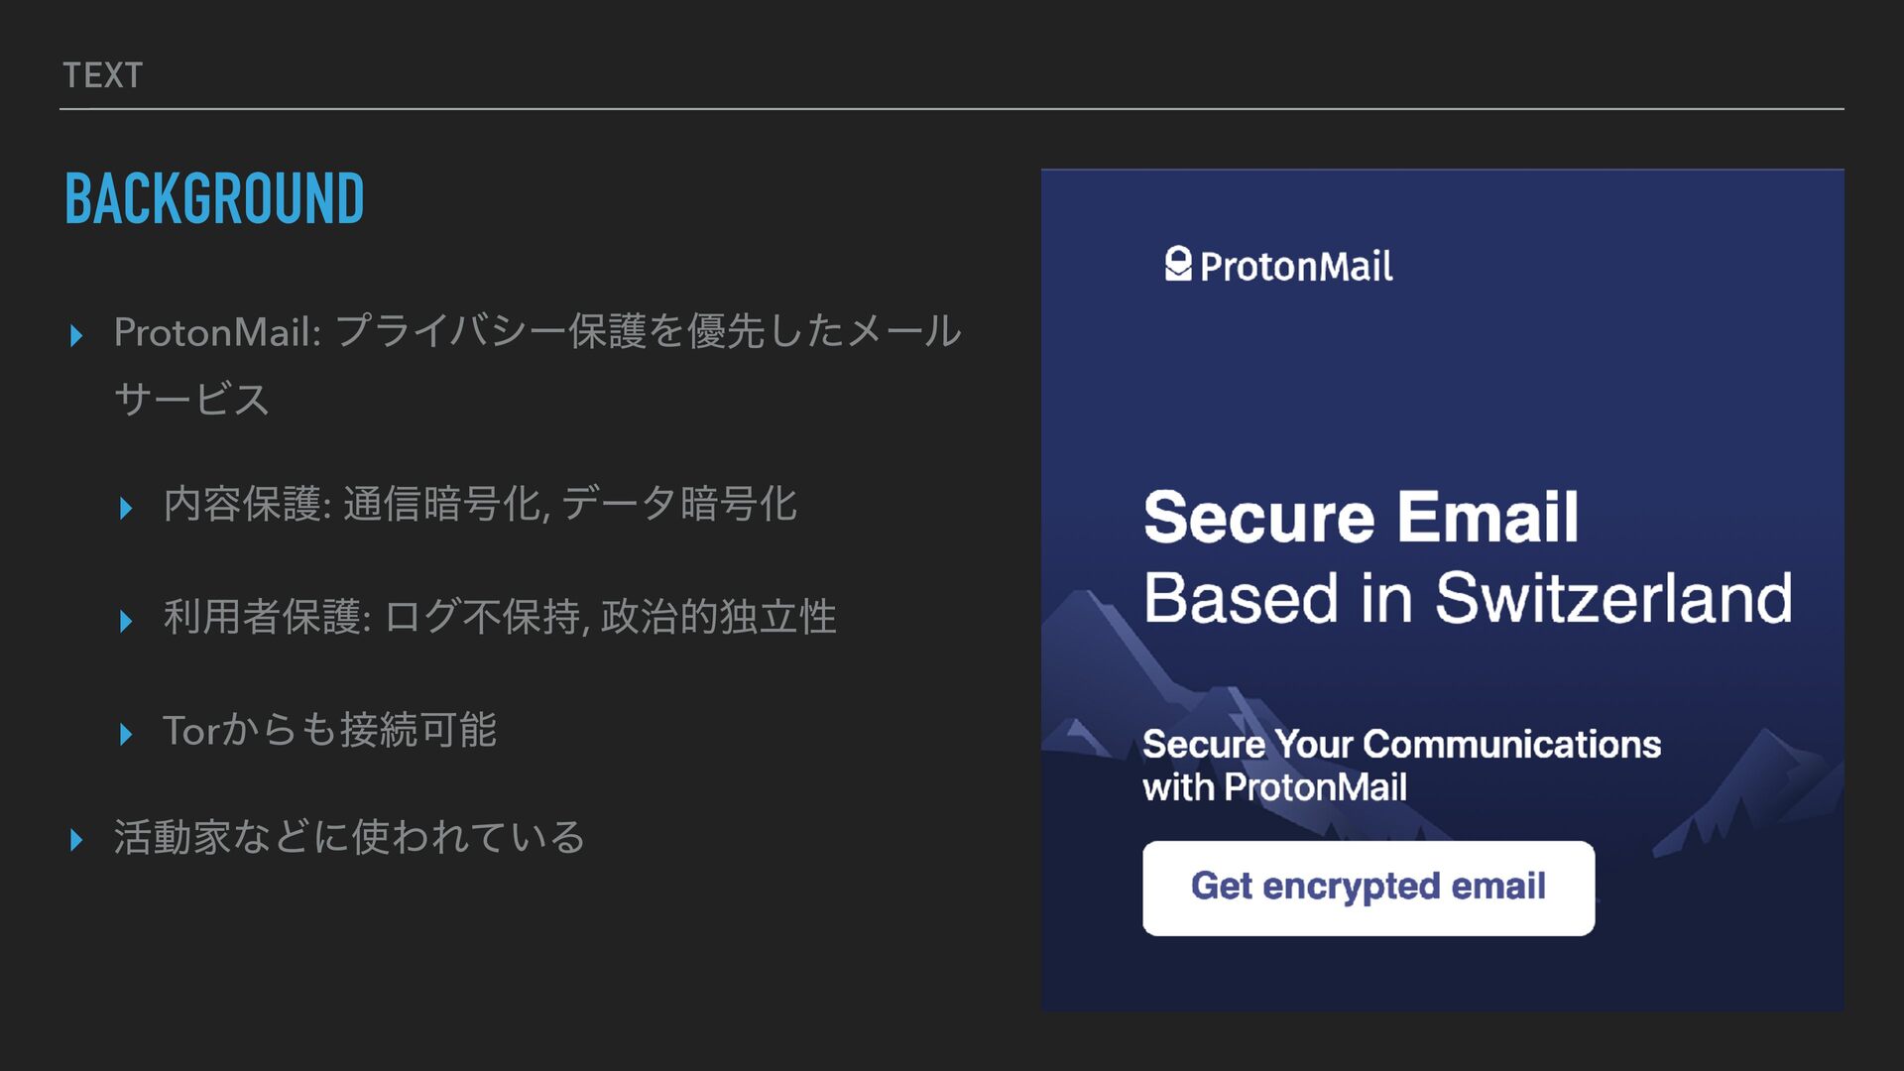Click the Secure Email headline

point(1360,517)
